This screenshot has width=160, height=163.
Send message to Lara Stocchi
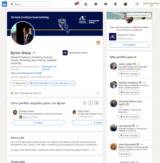coord(129,135)
